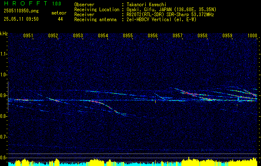
Task: Click time marker 0953
Action: (78, 35)
